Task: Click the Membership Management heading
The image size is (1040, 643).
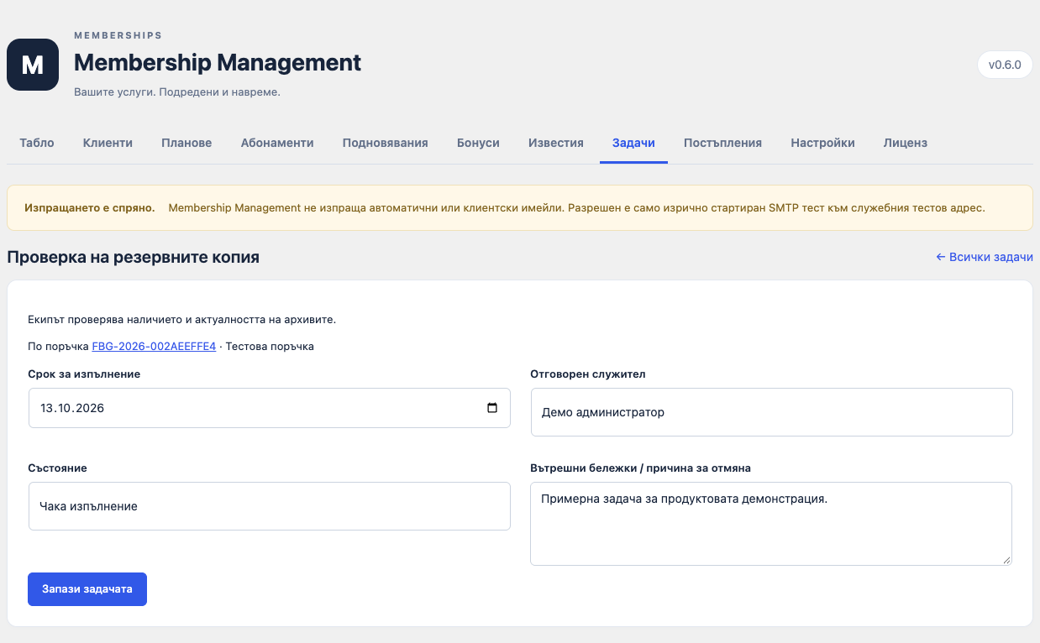Action: 218,63
